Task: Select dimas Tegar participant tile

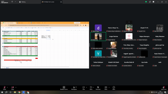Action: click(98, 28)
